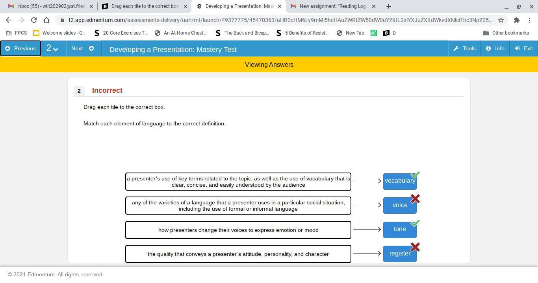The width and height of the screenshot is (538, 283).
Task: Click the Incorrect result label
Action: [107, 90]
